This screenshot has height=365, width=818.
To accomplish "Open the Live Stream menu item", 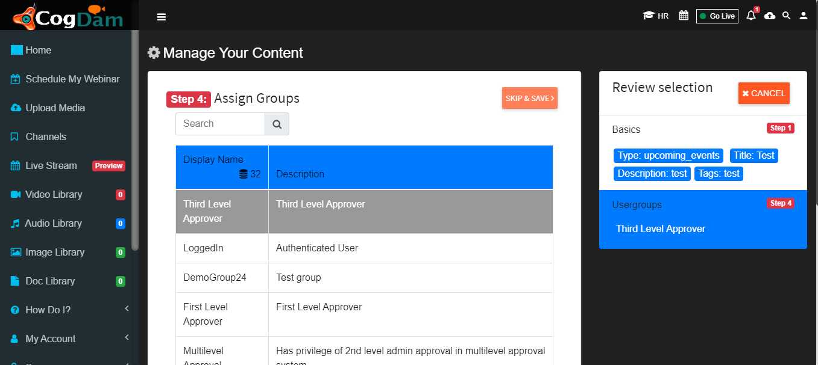I will pyautogui.click(x=69, y=165).
